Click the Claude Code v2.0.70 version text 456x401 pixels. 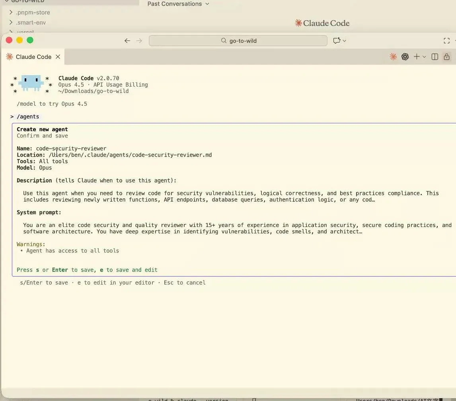89,78
